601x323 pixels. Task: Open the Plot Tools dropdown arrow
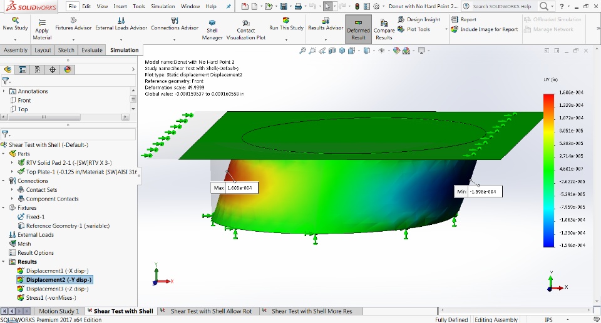coord(446,29)
